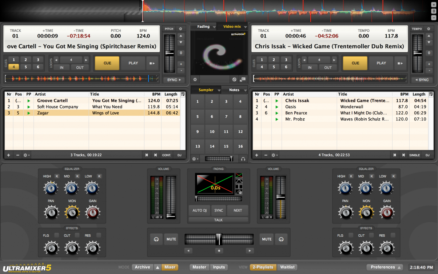Center the crossfader with the dot button

219,250
